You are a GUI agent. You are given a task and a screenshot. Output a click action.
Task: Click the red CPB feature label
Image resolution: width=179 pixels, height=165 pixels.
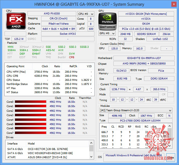click(71, 57)
